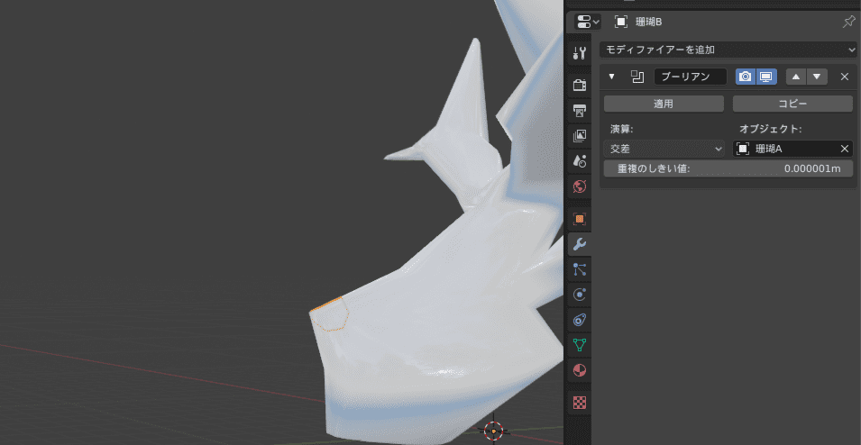The image size is (861, 445).
Task: Open the Material properties tab
Action: pyautogui.click(x=580, y=370)
